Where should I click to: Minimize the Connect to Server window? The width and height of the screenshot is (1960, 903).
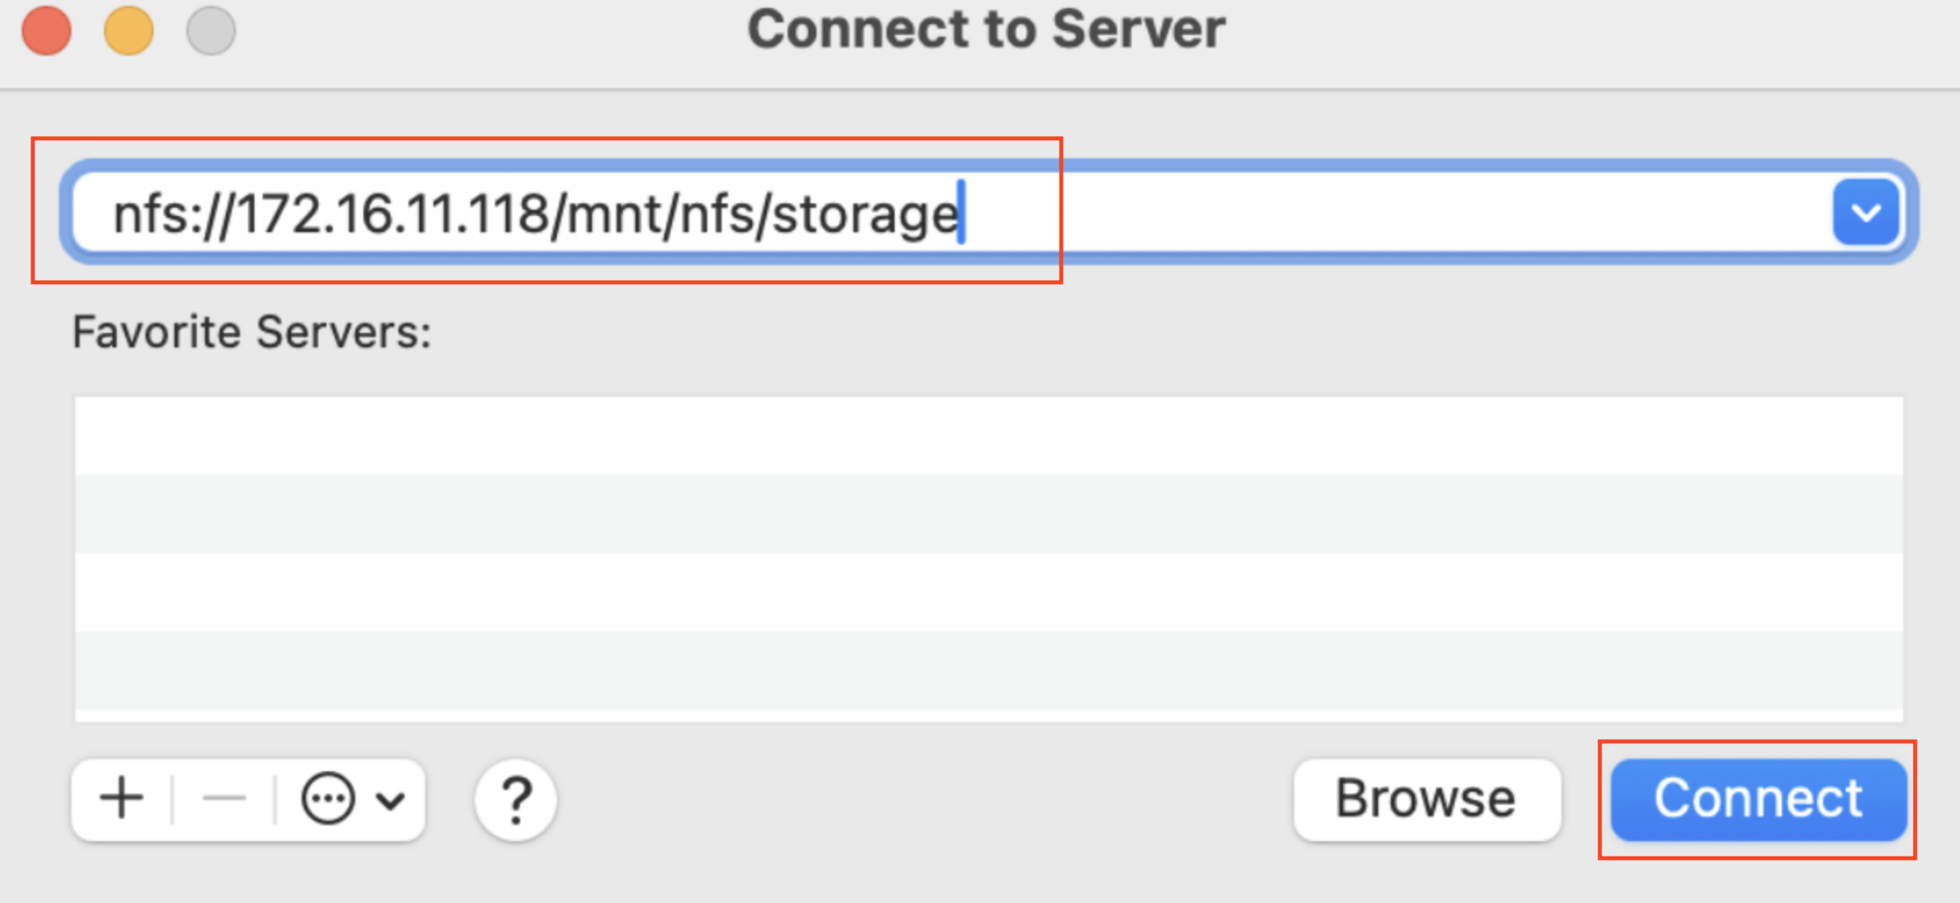pyautogui.click(x=129, y=30)
